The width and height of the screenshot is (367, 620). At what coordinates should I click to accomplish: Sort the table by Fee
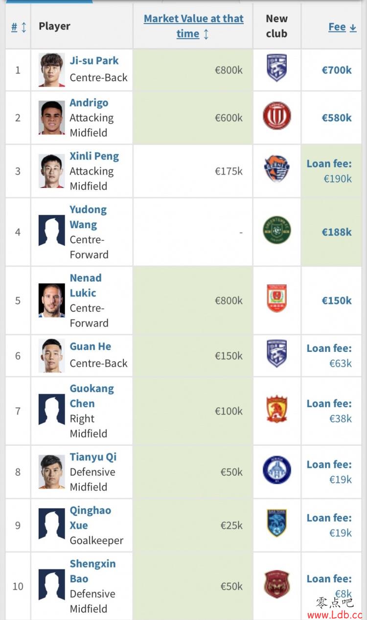click(x=342, y=27)
